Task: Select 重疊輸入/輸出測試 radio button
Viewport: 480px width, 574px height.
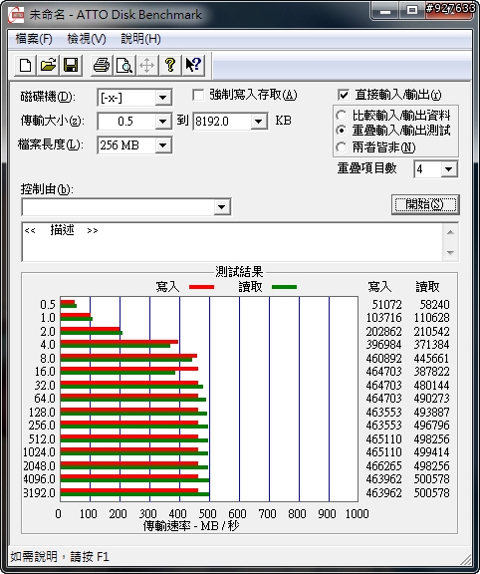Action: (342, 131)
